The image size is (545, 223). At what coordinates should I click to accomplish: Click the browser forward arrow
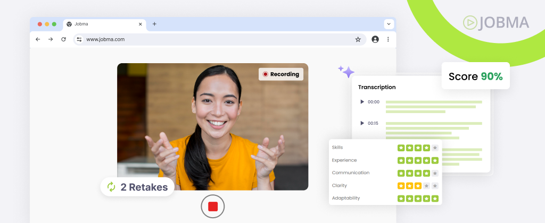click(x=51, y=39)
